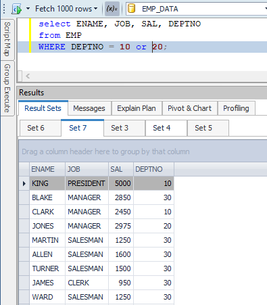Place cursor on 'EMP' table name
Viewport: 267px width, 305px height.
pos(74,35)
